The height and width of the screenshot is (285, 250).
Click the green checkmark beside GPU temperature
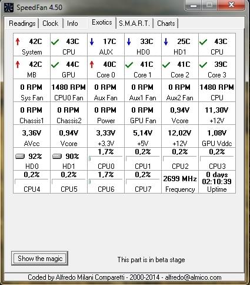(x=55, y=65)
